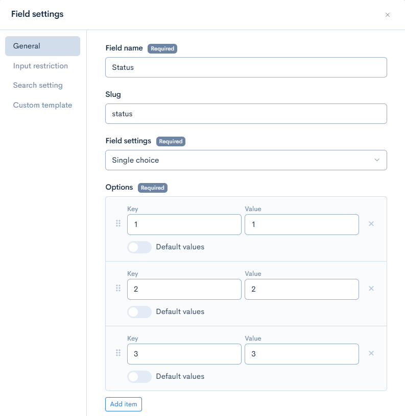Click the Key input of option 2
405x416 pixels.
[184, 289]
